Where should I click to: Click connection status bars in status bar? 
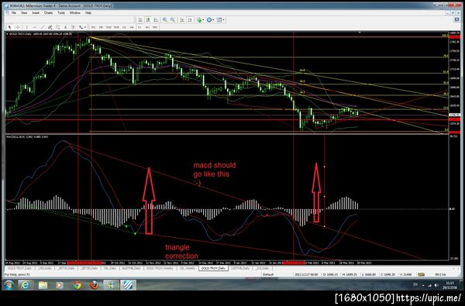pyautogui.click(x=421, y=274)
